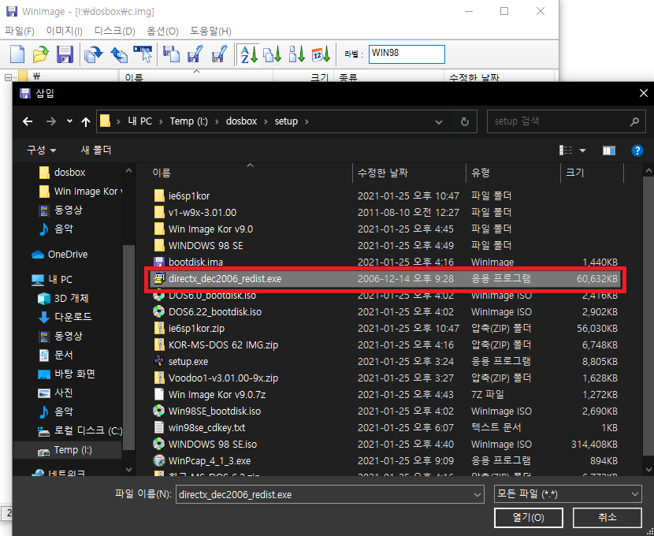Open the 도움말(H) menu in WinImage
Screen dimensions: 654x536
(210, 32)
